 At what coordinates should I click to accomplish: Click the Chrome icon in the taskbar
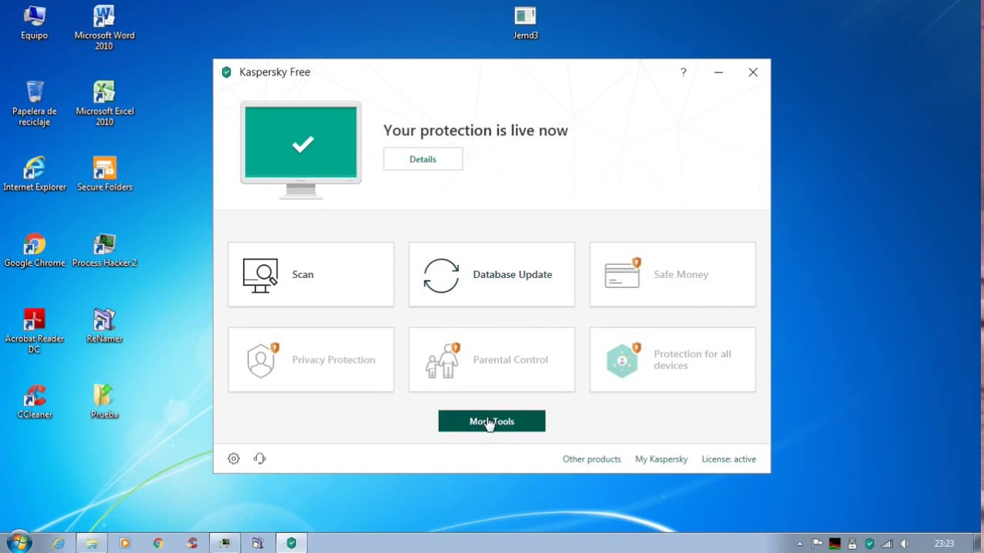pyautogui.click(x=158, y=543)
